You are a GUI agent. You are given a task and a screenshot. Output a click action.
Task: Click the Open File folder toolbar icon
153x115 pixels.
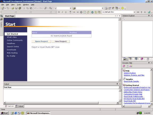13,8
